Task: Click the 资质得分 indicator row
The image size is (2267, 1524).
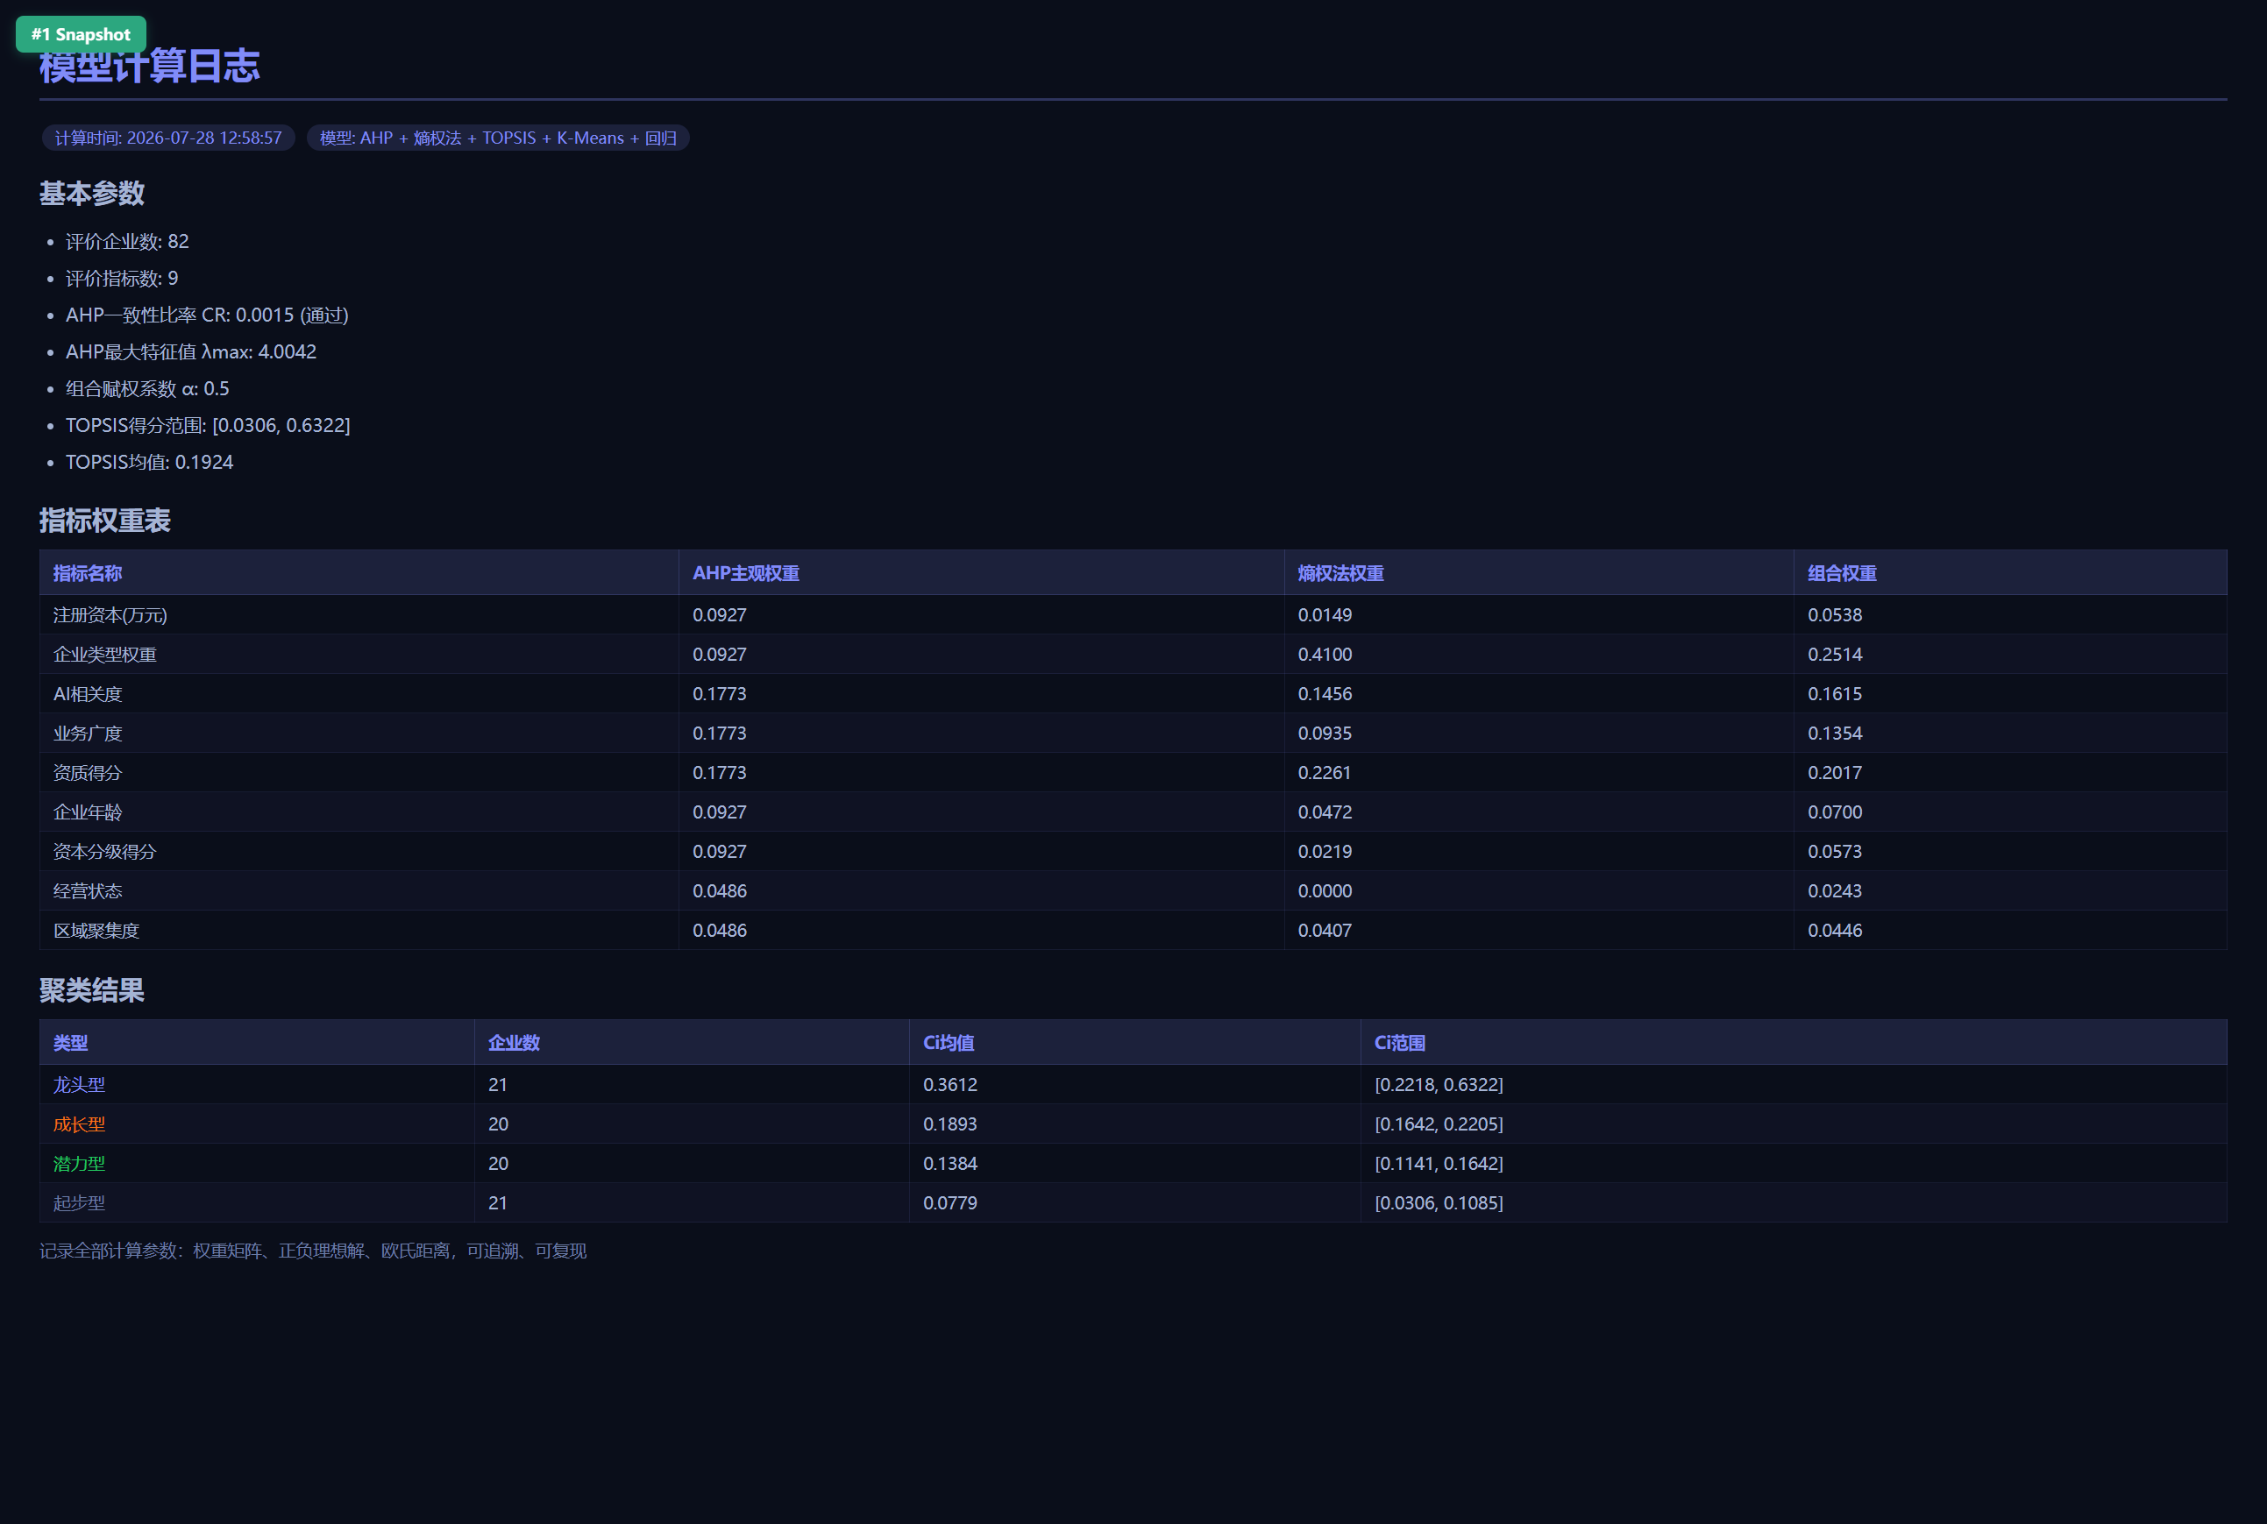Action: (1133, 773)
